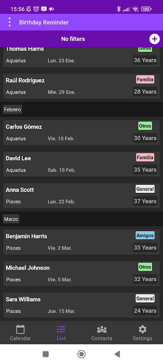The image size is (163, 364).
Task: Open the Settings gear icon
Action: point(143,329)
